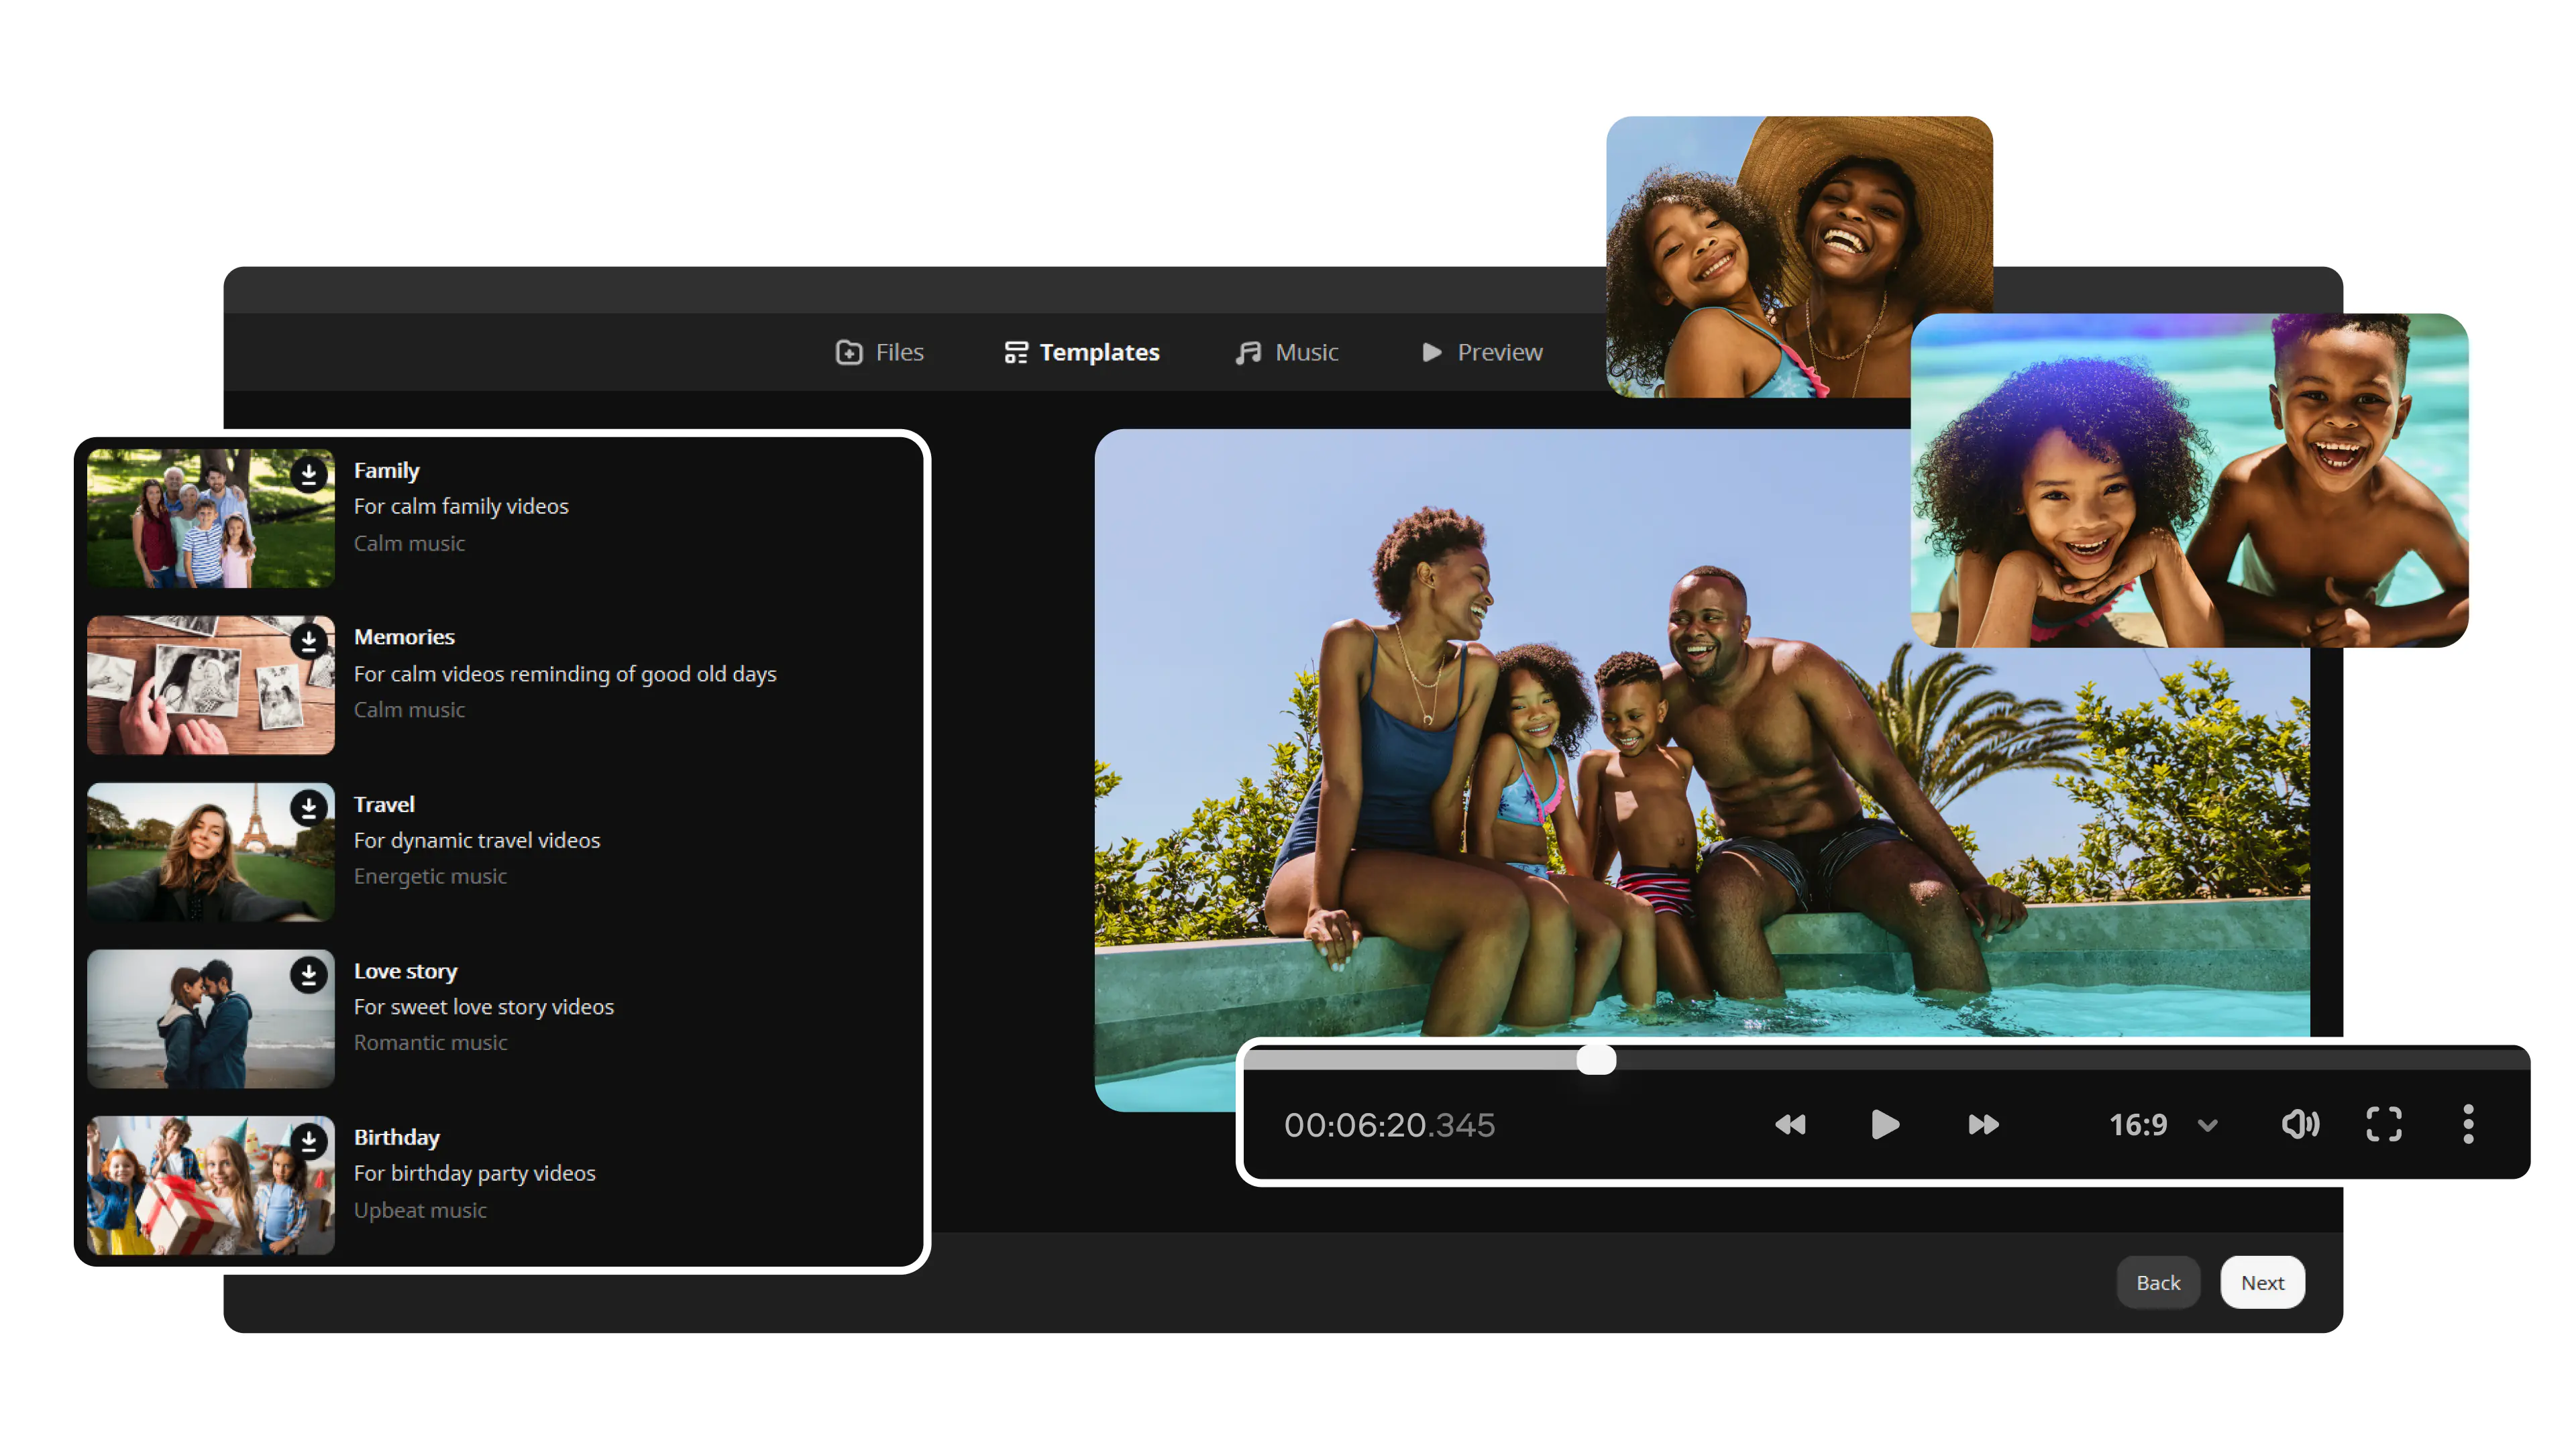Start playback with the play button
This screenshot has width=2576, height=1449.
1884,1124
